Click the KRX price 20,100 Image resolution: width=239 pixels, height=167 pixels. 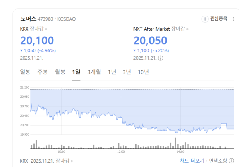(37, 40)
